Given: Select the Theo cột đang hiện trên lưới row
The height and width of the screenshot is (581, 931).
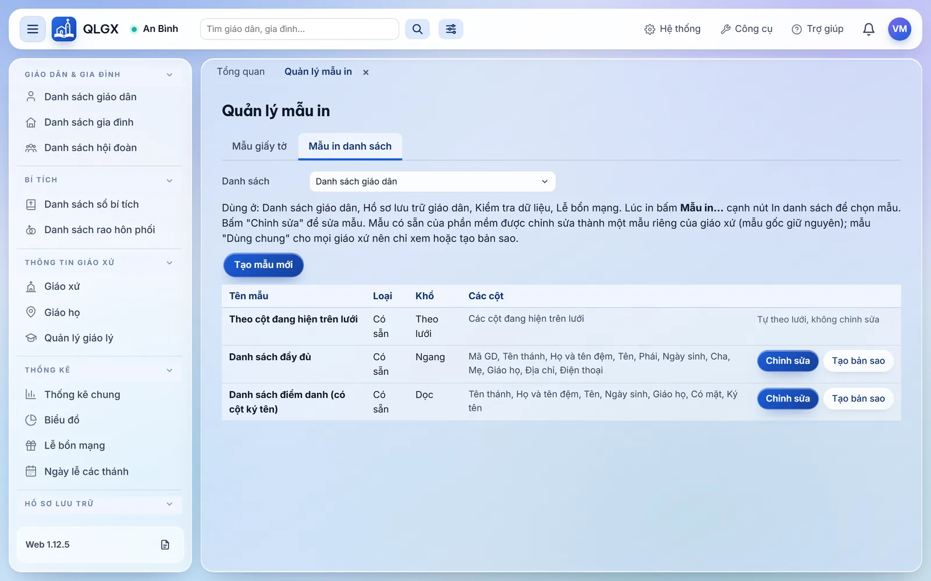Looking at the screenshot, I should coord(562,327).
